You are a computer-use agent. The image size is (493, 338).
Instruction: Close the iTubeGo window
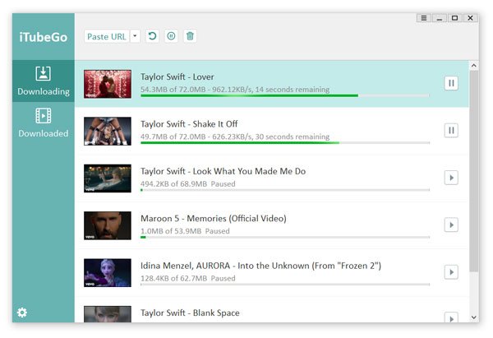click(470, 18)
